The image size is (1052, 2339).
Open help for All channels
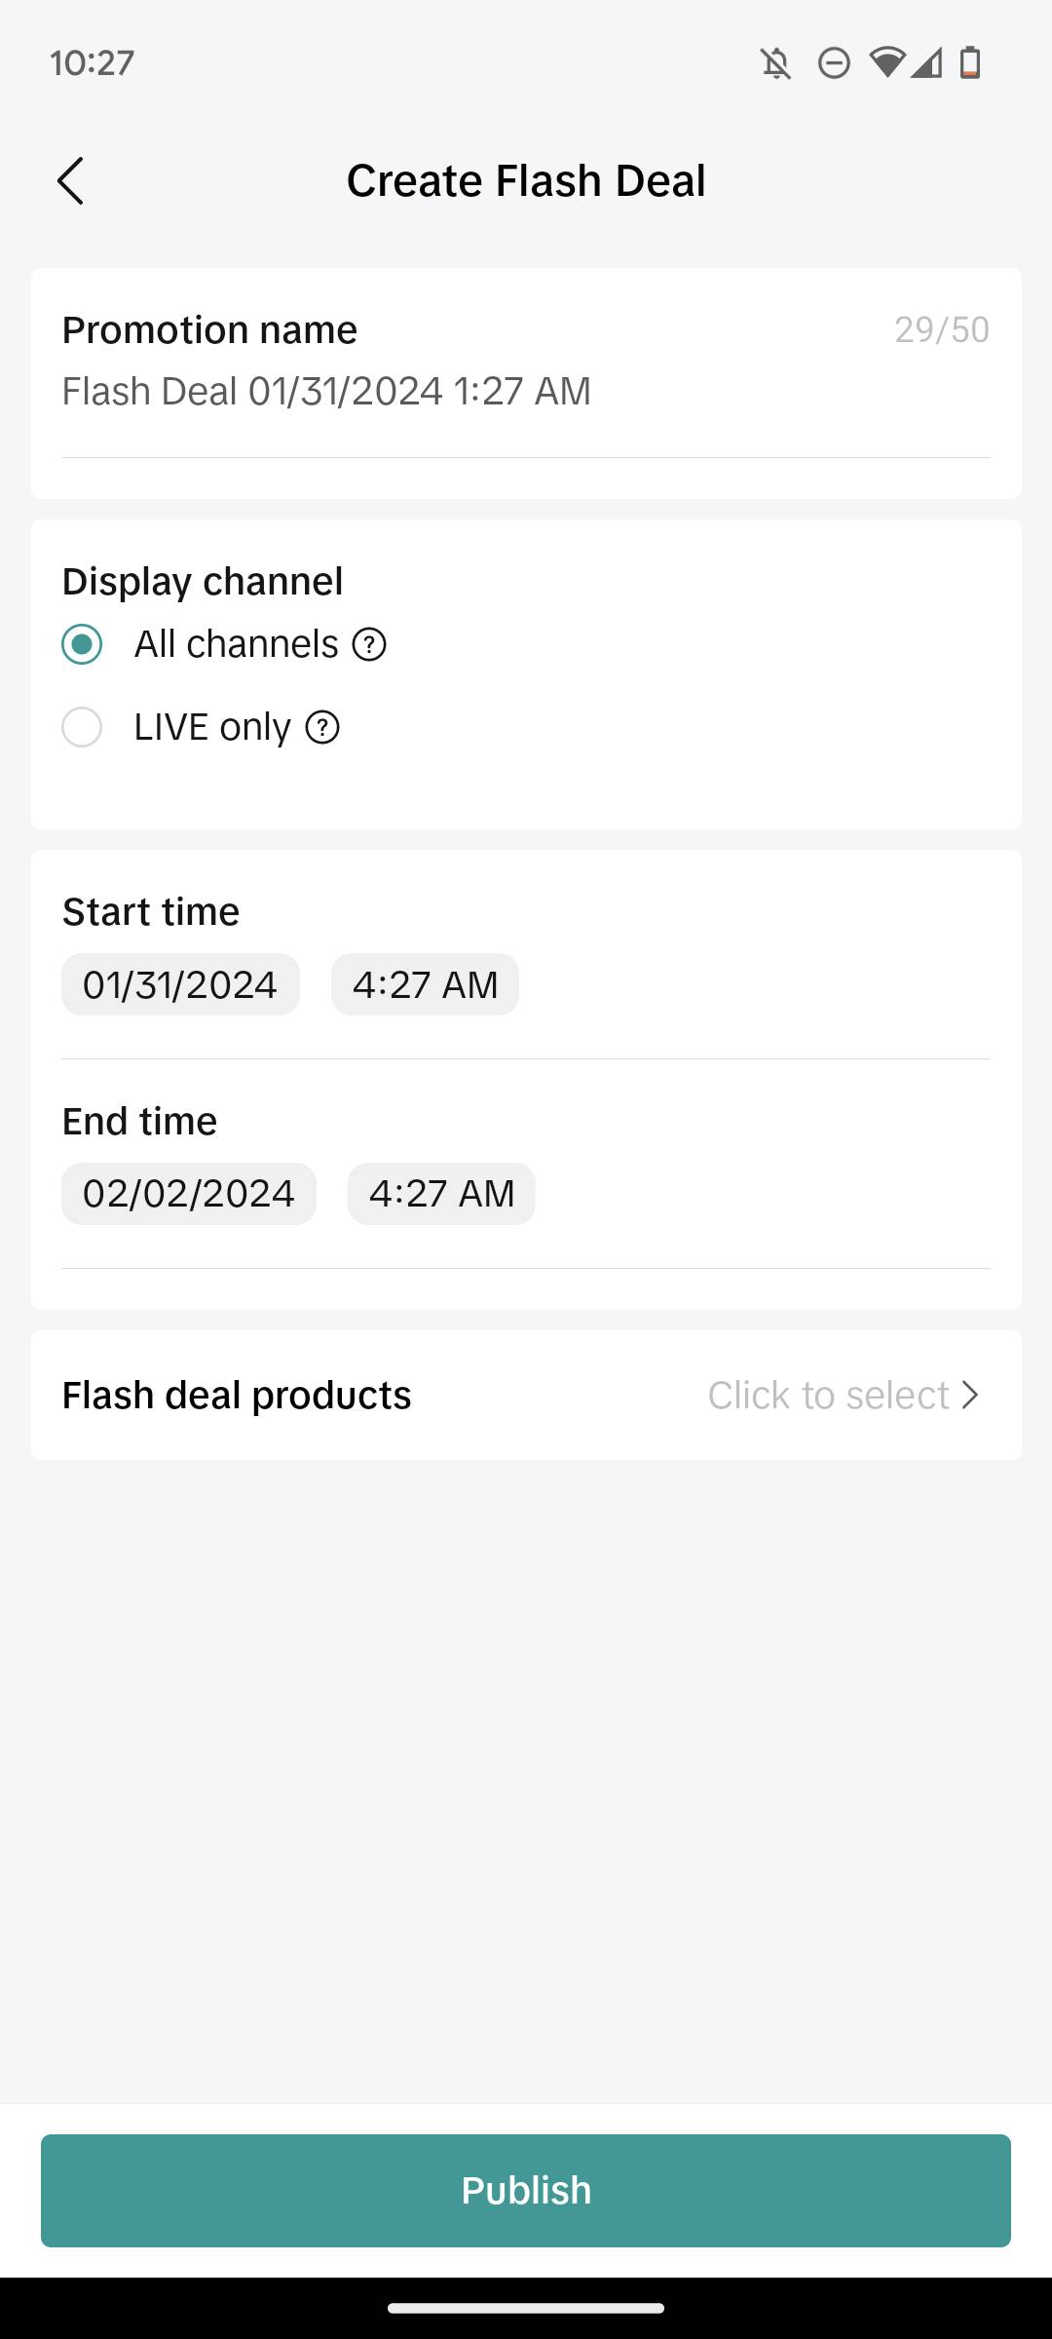click(369, 644)
